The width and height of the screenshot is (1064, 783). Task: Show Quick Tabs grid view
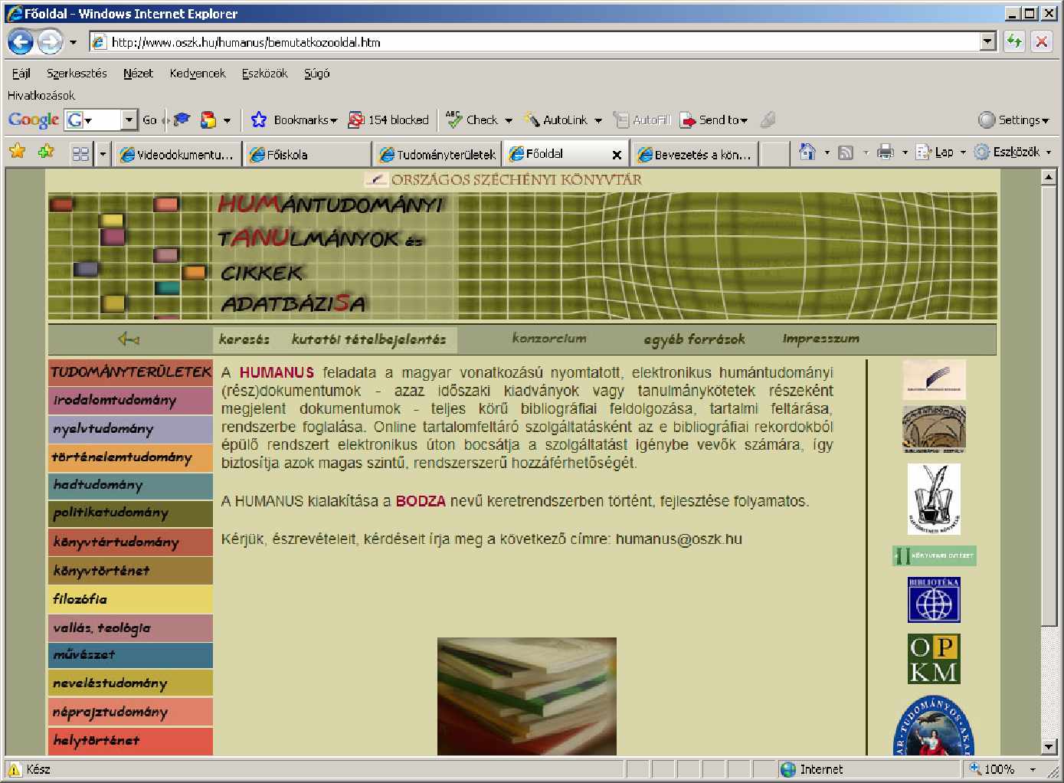tap(80, 154)
